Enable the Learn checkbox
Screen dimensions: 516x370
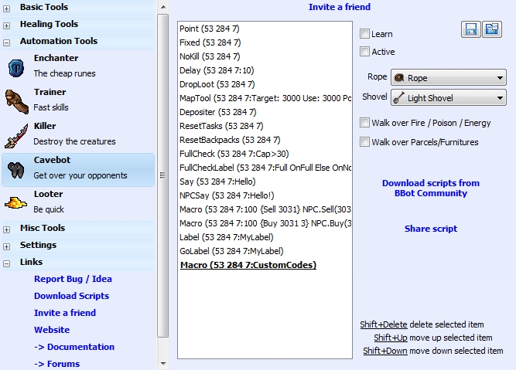[x=365, y=35]
